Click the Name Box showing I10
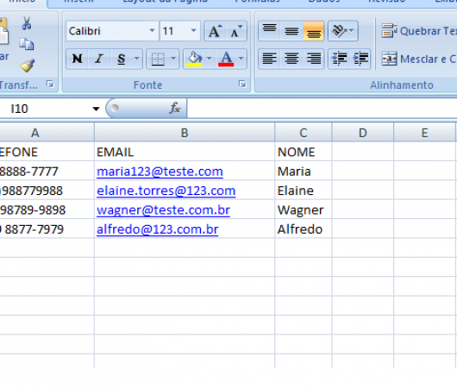 tap(44, 109)
